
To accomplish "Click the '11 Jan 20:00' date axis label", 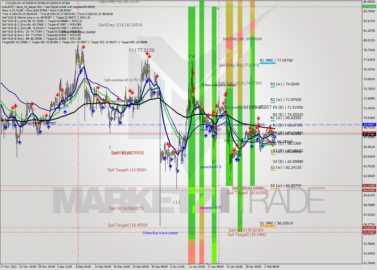I will [x=197, y=267].
